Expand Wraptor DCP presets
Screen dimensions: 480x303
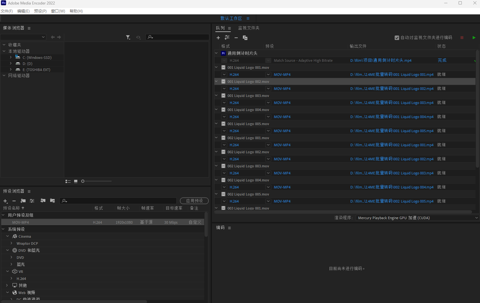[12, 243]
